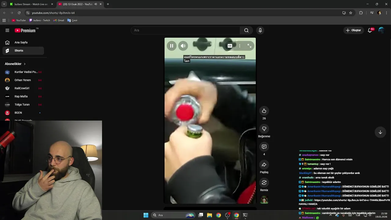The height and width of the screenshot is (220, 391).
Task: Open RailCowGirl channel
Action: click(23, 88)
